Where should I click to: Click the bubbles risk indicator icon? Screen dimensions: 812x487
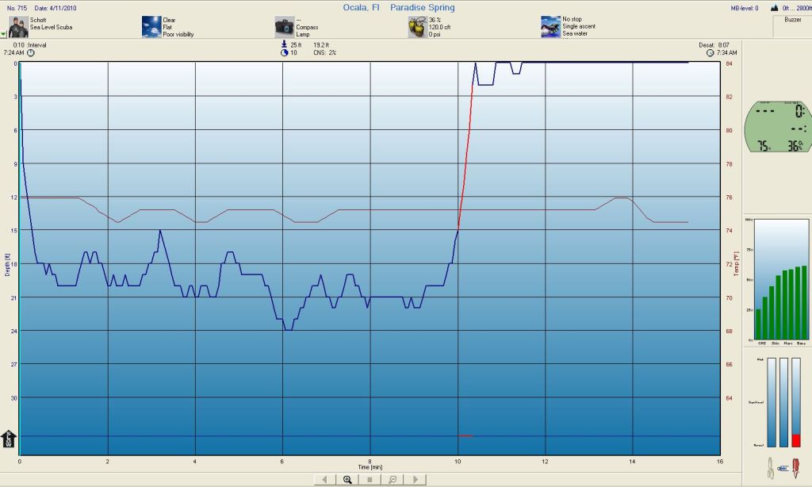pos(770,467)
